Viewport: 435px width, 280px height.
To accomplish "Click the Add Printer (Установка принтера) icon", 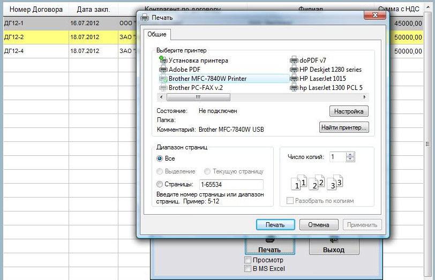I will (x=163, y=60).
